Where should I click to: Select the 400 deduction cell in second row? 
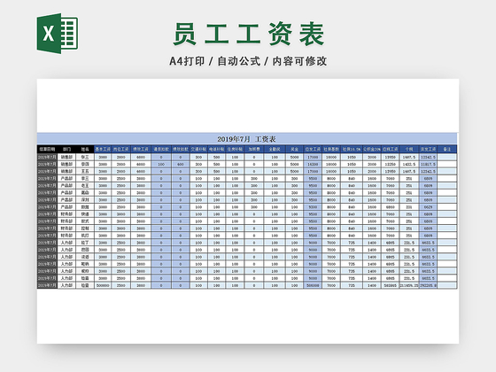pyautogui.click(x=181, y=164)
